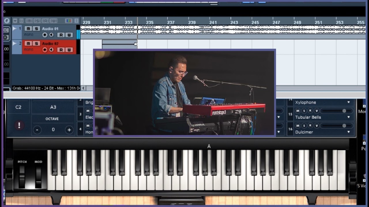Mute the Audio 02 track
This screenshot has height=207, width=369.
pos(28,43)
